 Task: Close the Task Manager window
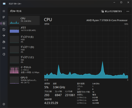click(x=128, y=2)
